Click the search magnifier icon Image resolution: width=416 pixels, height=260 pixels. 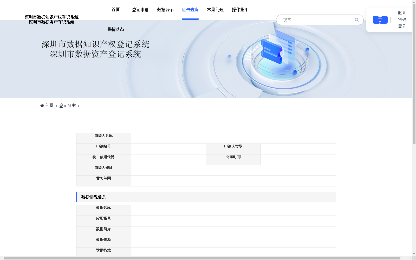click(x=357, y=20)
